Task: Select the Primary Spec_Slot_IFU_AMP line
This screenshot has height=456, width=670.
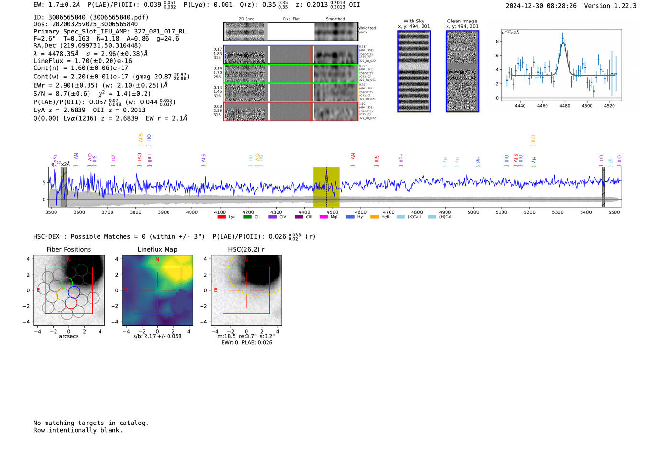Action: coord(110,32)
